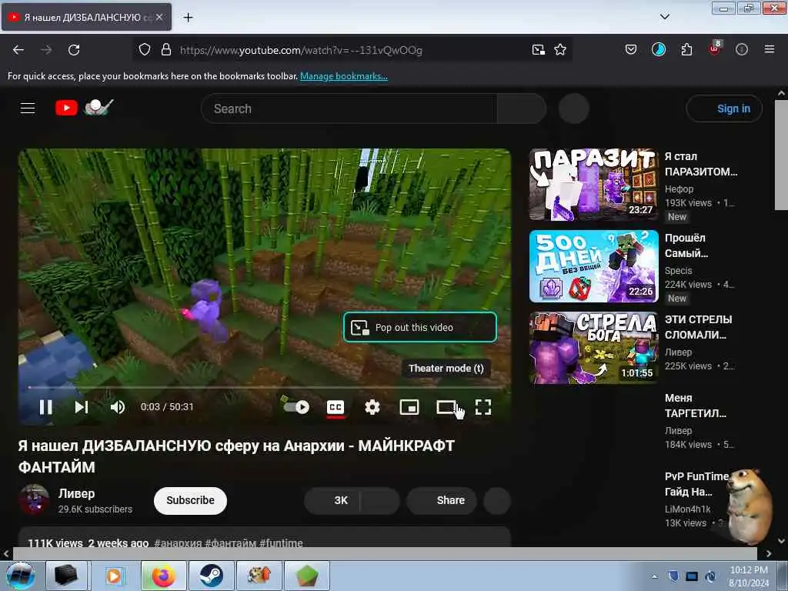Close the YouTube tab
The image size is (788, 591).
pyautogui.click(x=159, y=17)
